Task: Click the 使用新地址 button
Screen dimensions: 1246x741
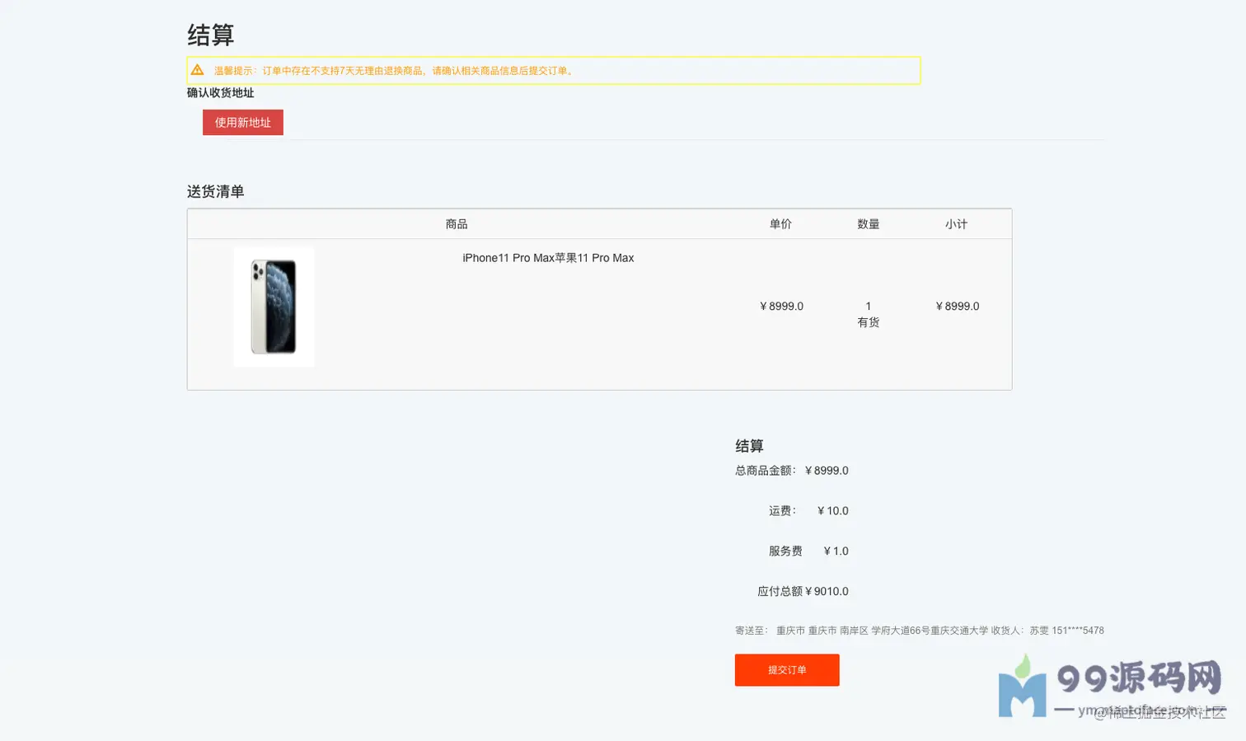Action: coord(243,122)
